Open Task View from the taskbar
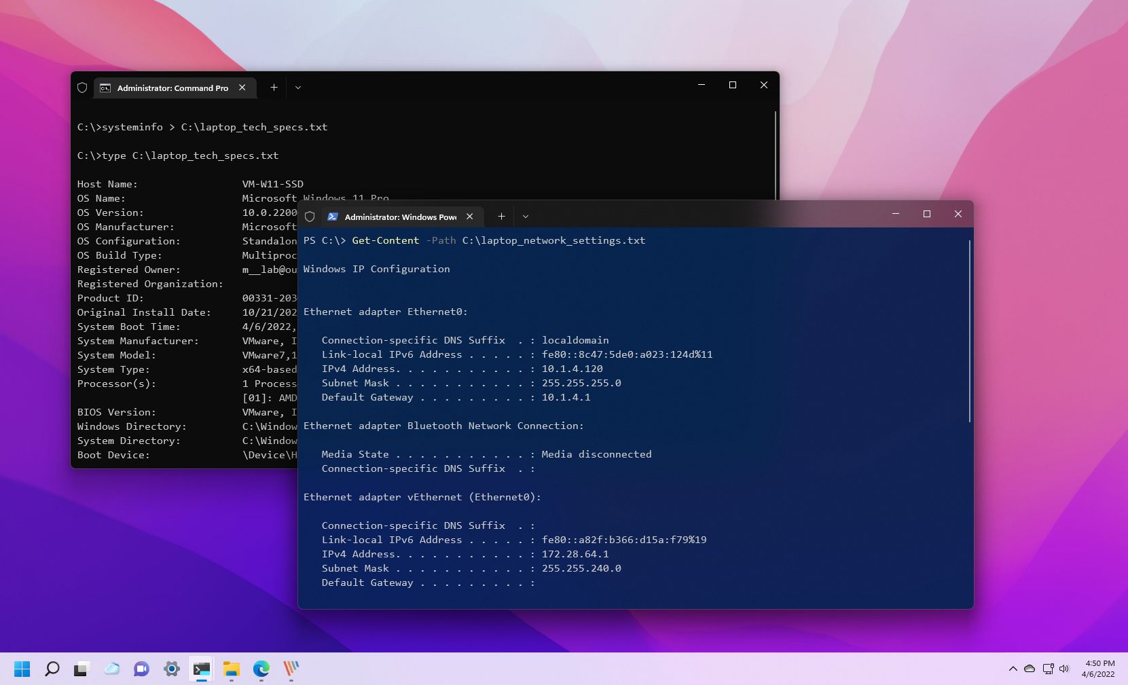Image resolution: width=1128 pixels, height=685 pixels. point(81,669)
